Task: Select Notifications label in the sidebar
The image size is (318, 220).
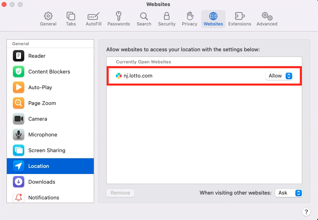Action: pyautogui.click(x=44, y=197)
